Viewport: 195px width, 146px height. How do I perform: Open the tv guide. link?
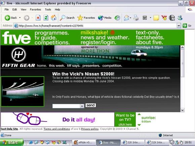[46, 38]
